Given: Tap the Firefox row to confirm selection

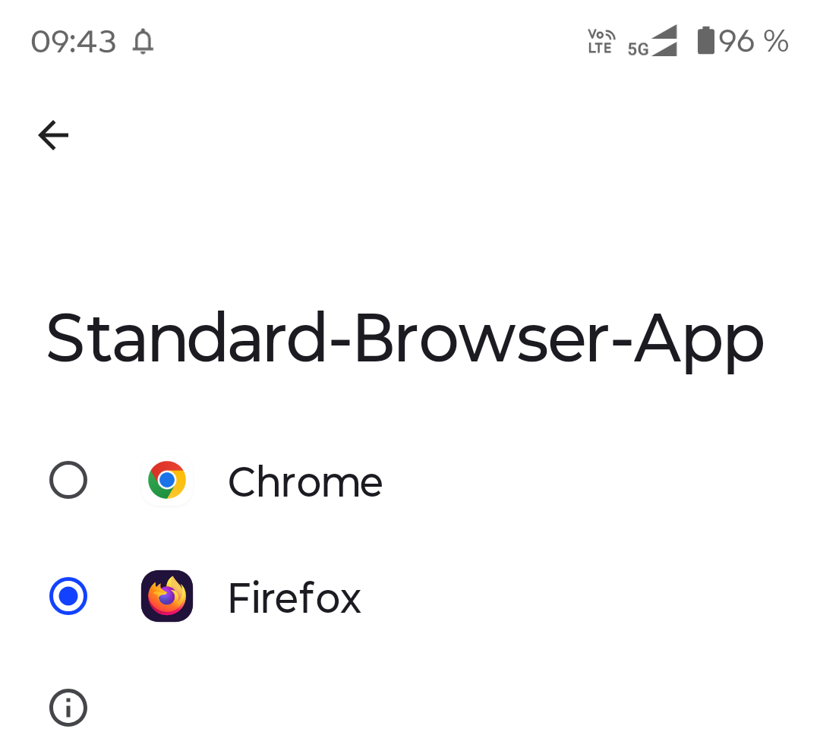Looking at the screenshot, I should click(294, 598).
